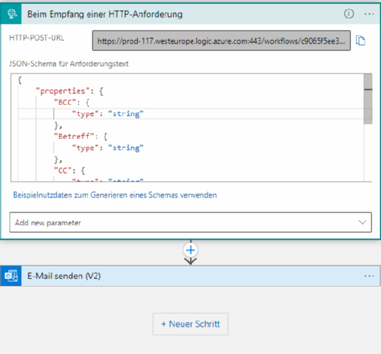Click "string" value under BCC
Viewport: 381px width, 354px height.
pos(126,114)
